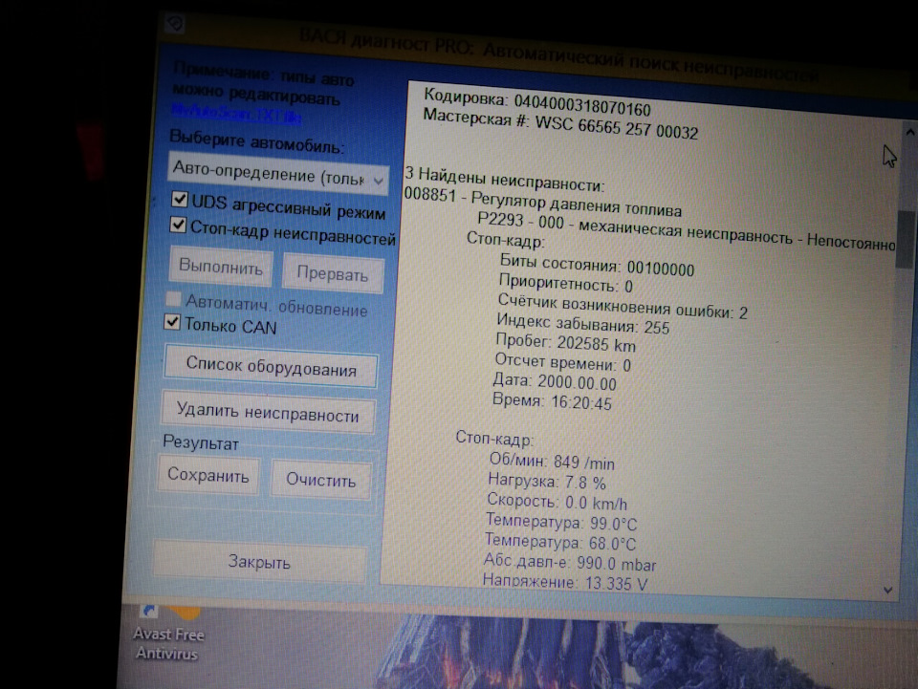Clear results with Очистить button
Screen dimensions: 918x689
321,480
